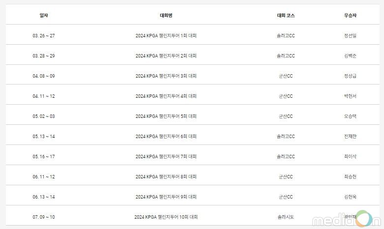Click the 솔라시도 course cell
384x229 pixels.
pos(286,217)
